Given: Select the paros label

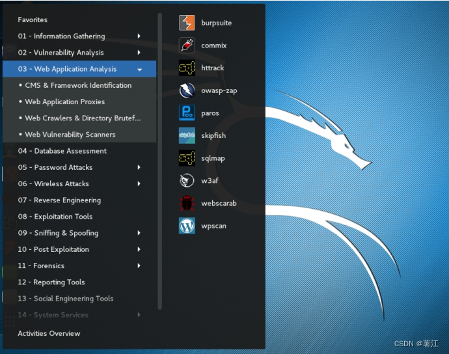Looking at the screenshot, I should [x=210, y=113].
